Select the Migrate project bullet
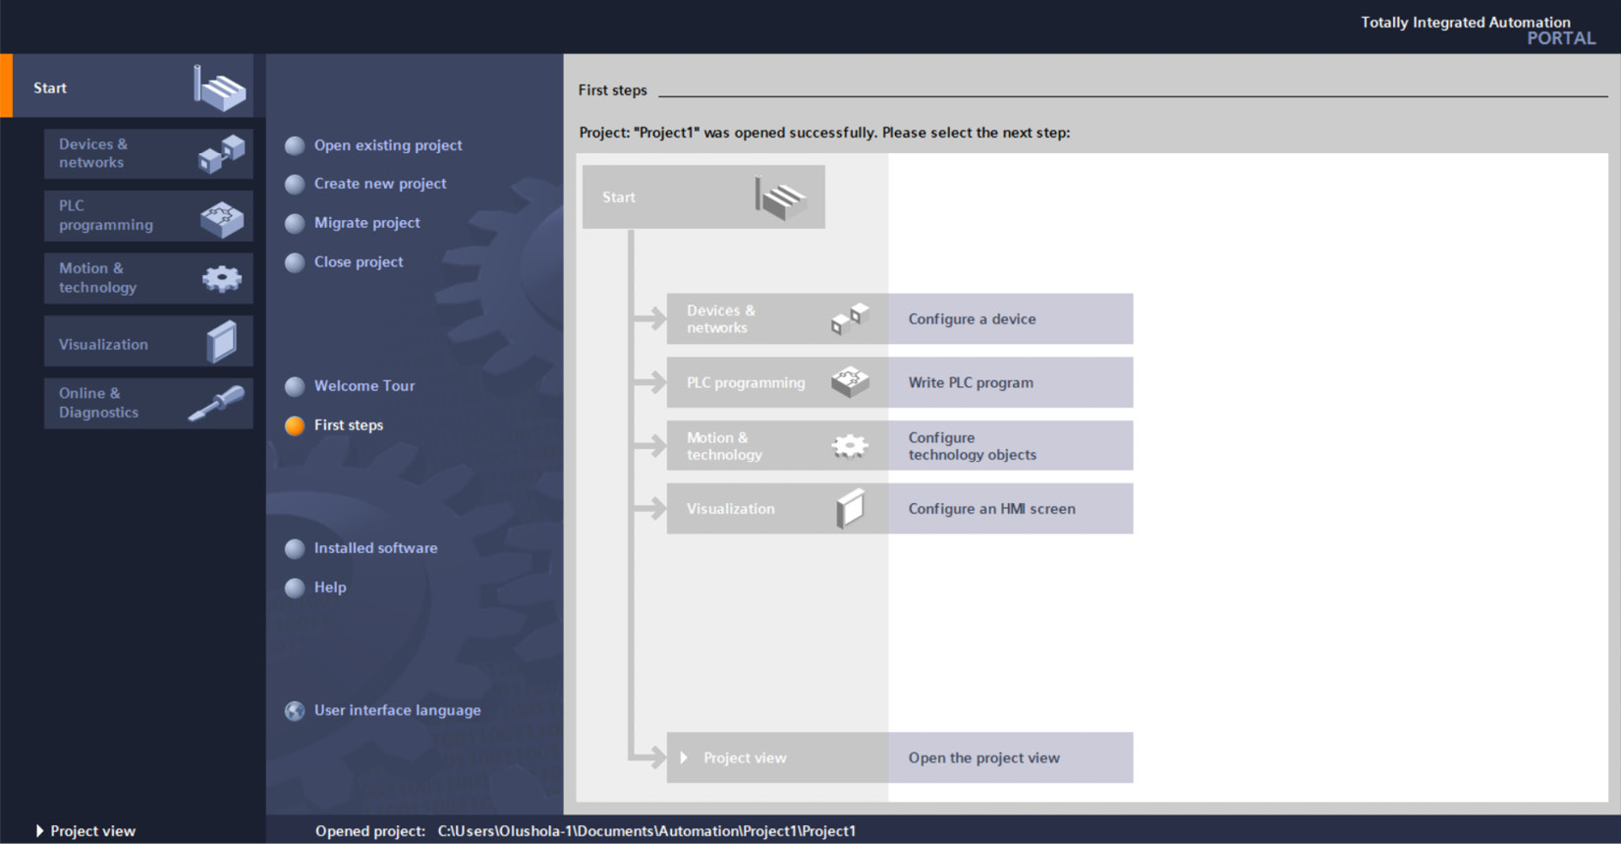Screen dimensions: 1621x844 click(x=295, y=223)
